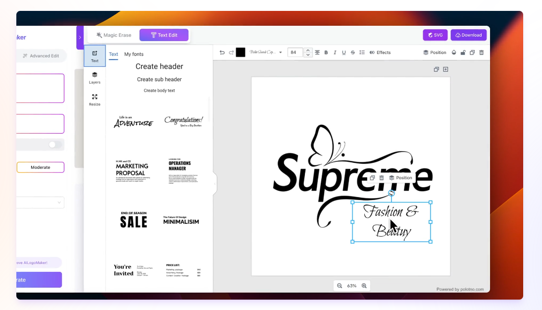Click the 63% zoom level
Image resolution: width=542 pixels, height=310 pixels.
(351, 286)
